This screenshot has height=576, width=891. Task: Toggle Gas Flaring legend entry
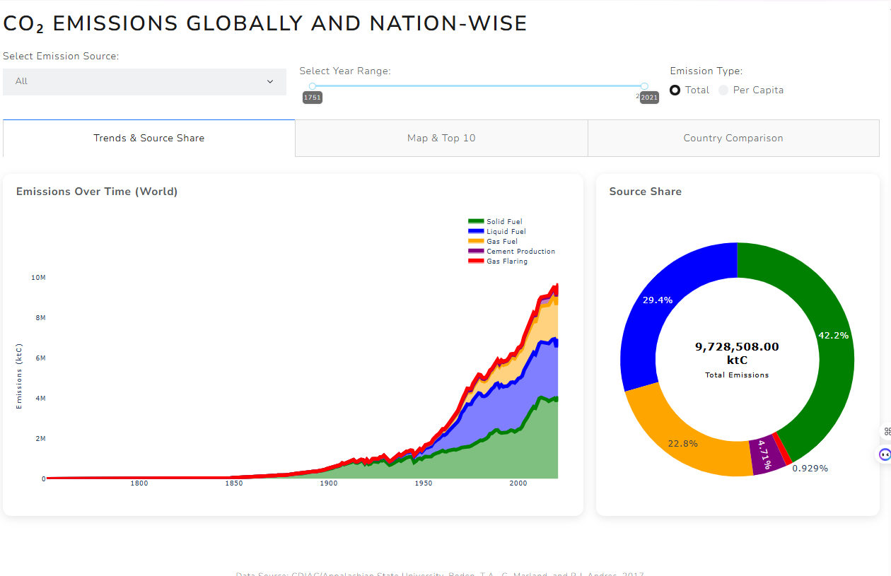coord(506,261)
